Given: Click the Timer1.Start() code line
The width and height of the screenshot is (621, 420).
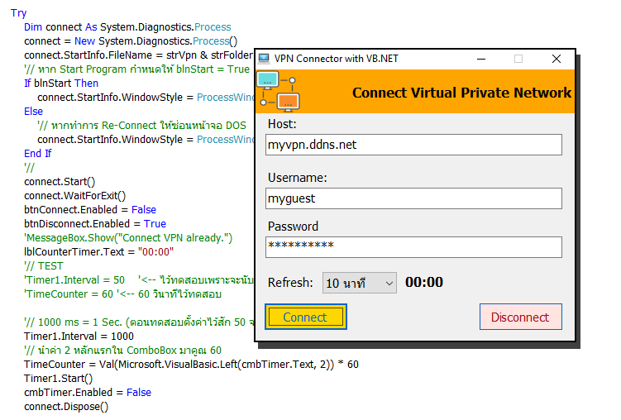Looking at the screenshot, I should click(x=58, y=379).
